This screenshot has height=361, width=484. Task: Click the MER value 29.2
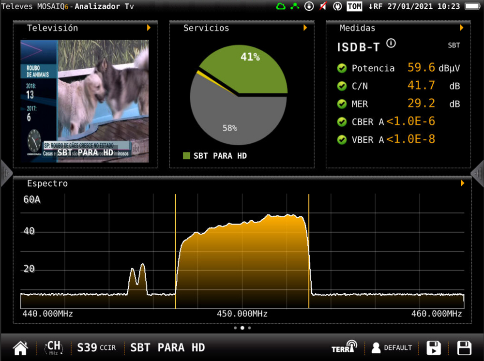[x=421, y=104]
